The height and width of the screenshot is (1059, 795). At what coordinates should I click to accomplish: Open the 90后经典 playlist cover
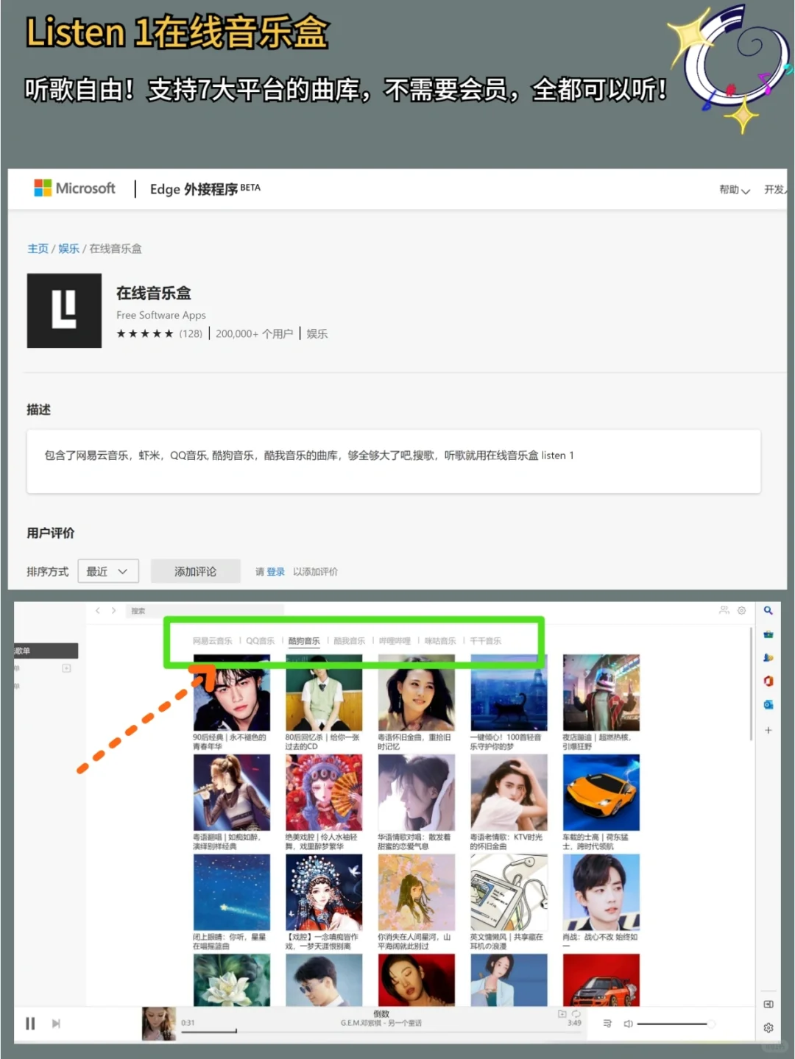coord(231,693)
